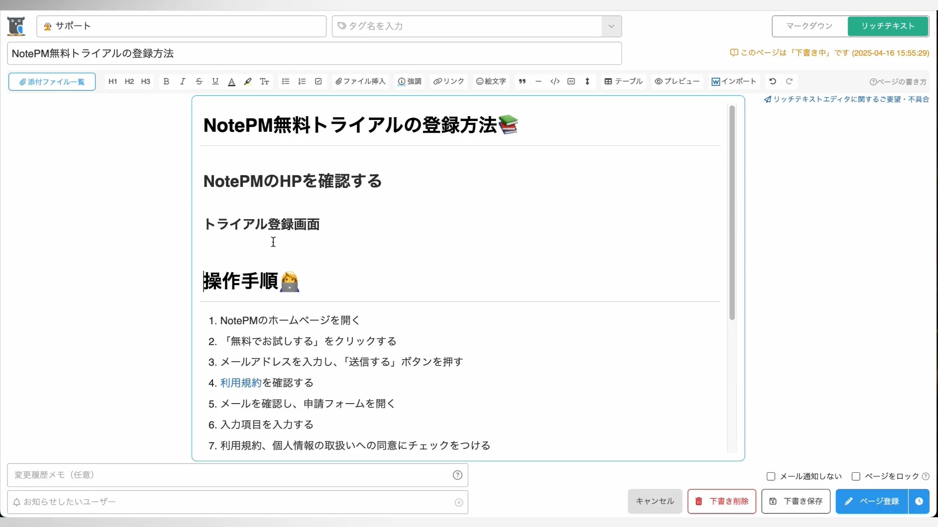Click the help icon next to ページをロック
938x527 pixels.
tap(925, 477)
